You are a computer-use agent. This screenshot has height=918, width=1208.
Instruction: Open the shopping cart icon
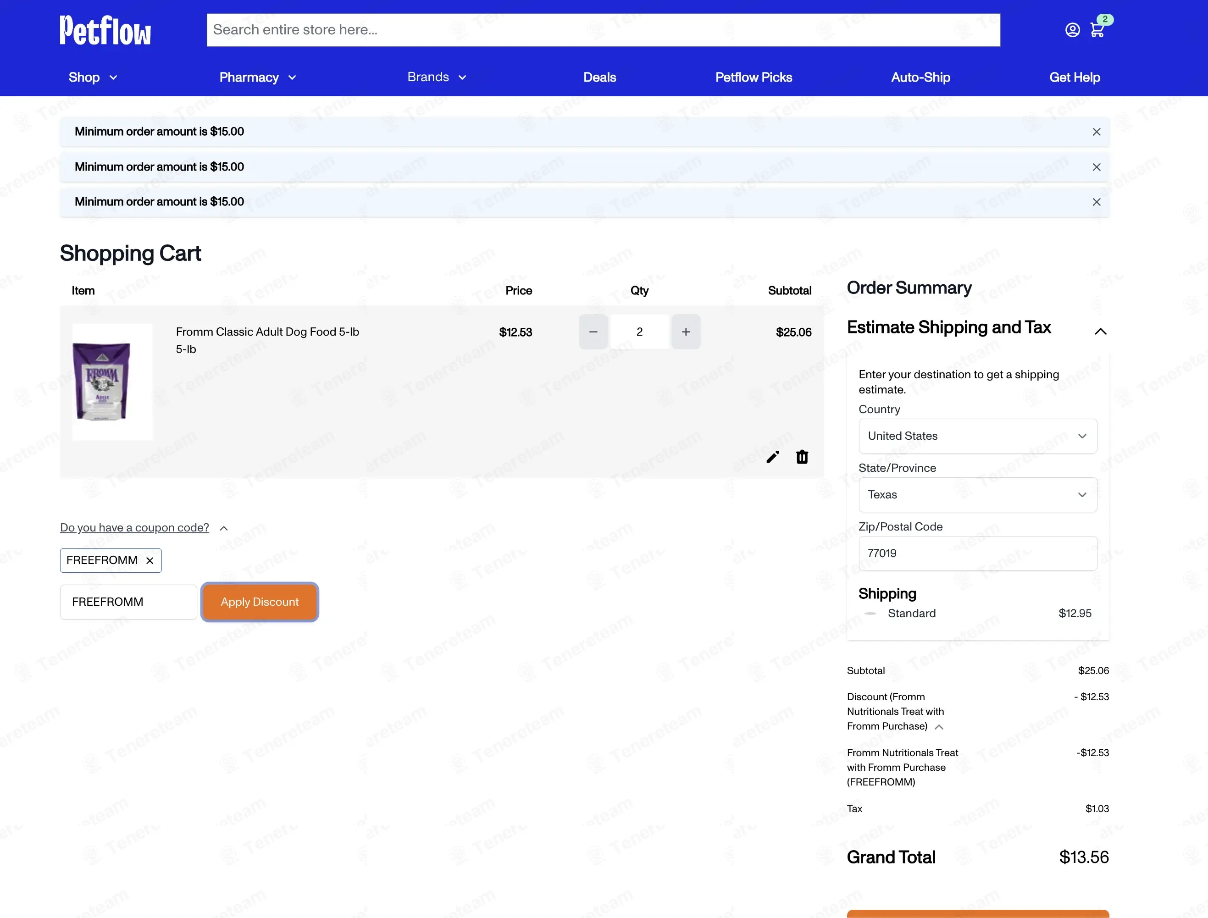pos(1097,29)
